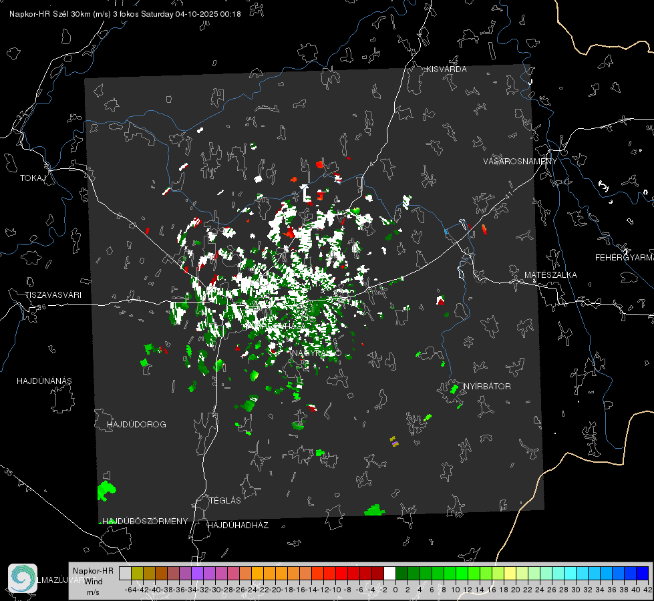The height and width of the screenshot is (601, 654).
Task: Pick the yellow legend swatch between 18 and 20
Action: pyautogui.click(x=510, y=573)
